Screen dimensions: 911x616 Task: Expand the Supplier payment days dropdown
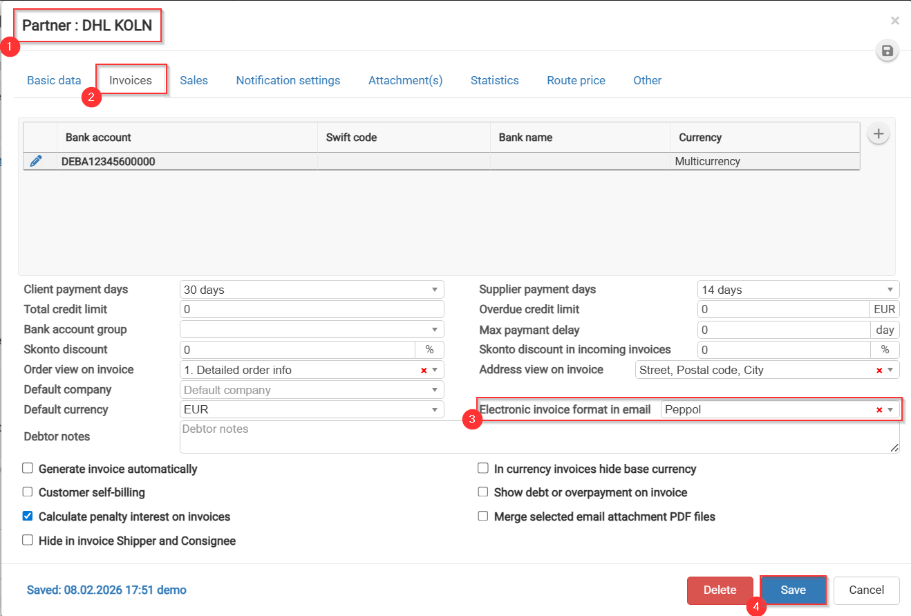click(x=798, y=290)
